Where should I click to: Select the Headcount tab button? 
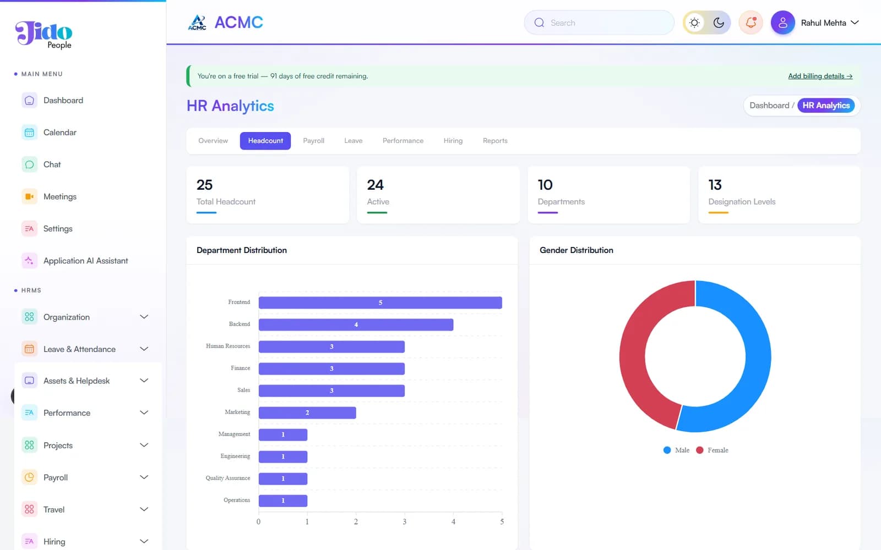pos(265,141)
